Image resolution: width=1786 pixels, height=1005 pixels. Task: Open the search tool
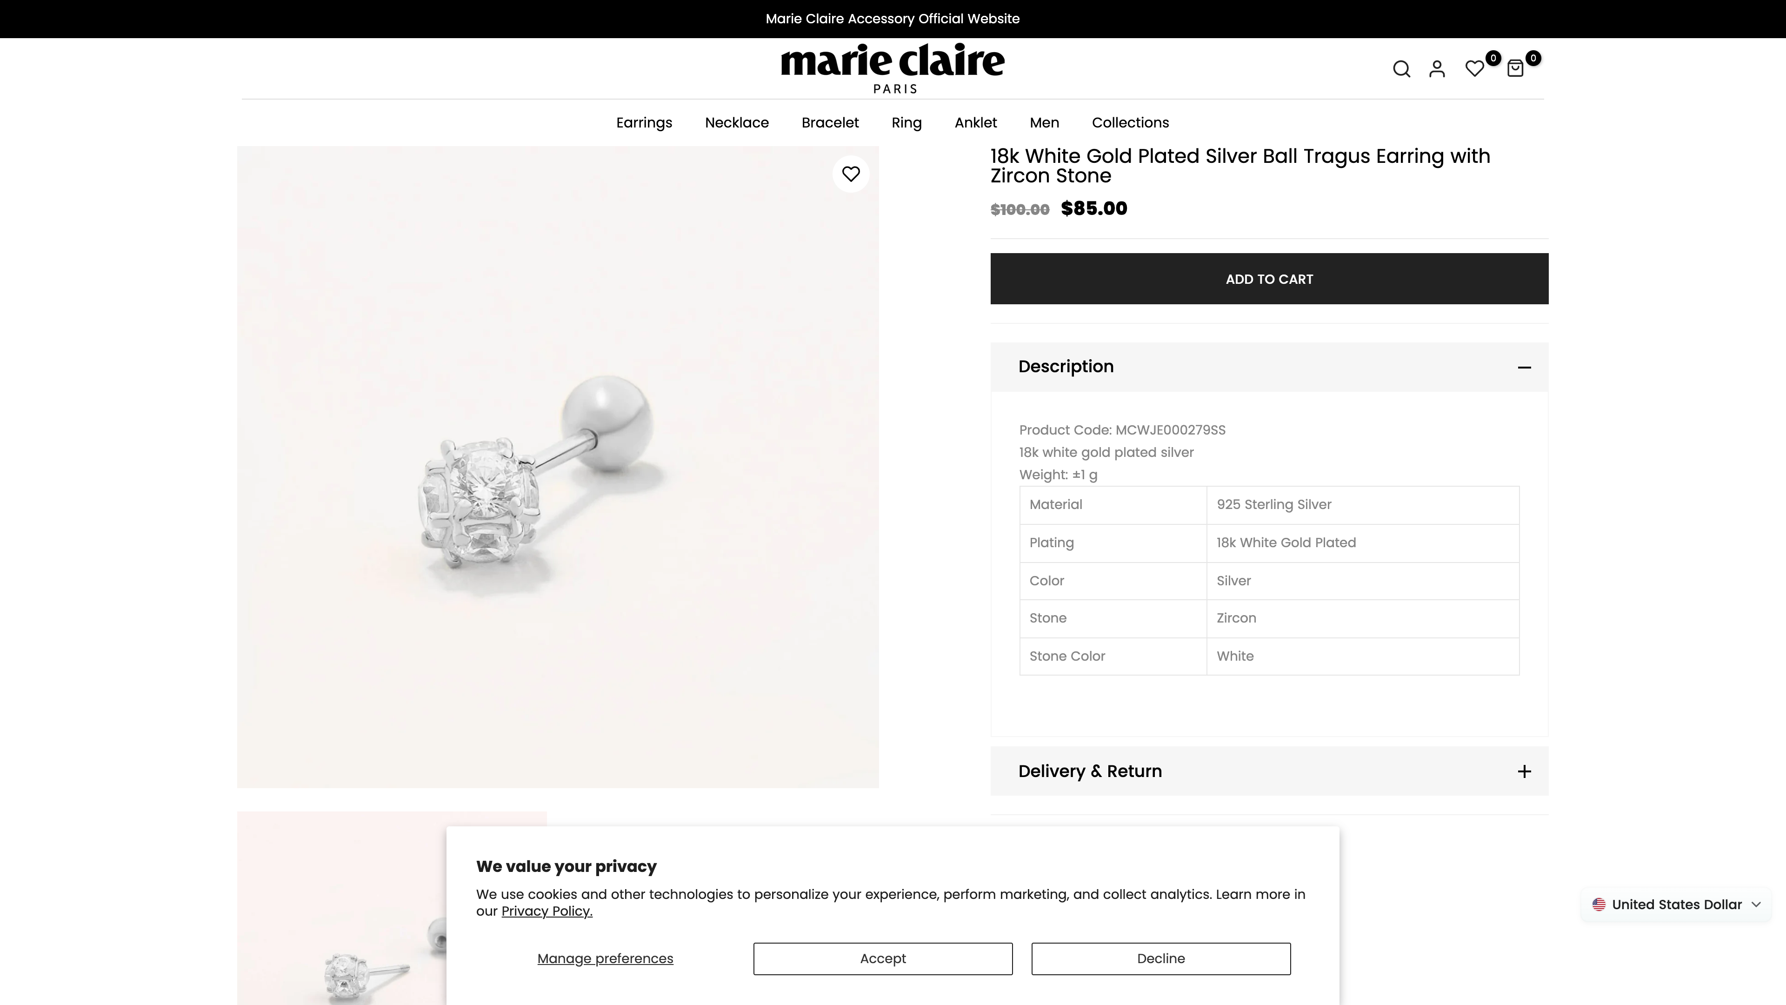coord(1401,68)
